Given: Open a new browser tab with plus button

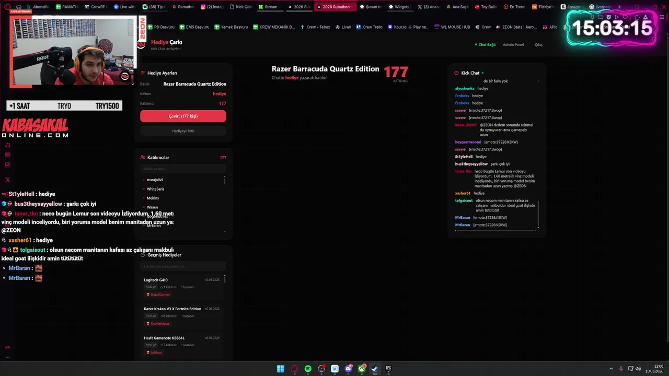Looking at the screenshot, I should (x=619, y=7).
